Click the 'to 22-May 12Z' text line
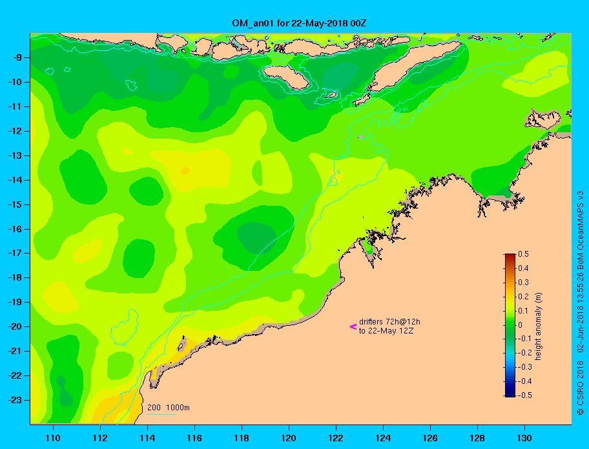 coord(386,331)
